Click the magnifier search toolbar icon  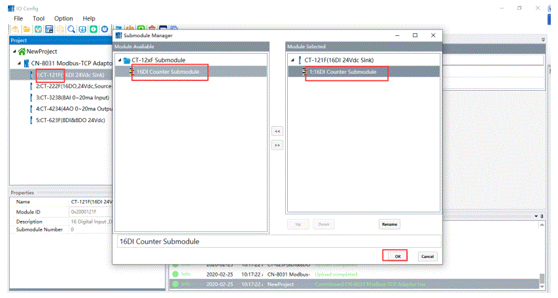(x=71, y=29)
